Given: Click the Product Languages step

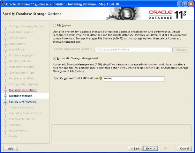Looking at the screenshot, I should 21,55.
